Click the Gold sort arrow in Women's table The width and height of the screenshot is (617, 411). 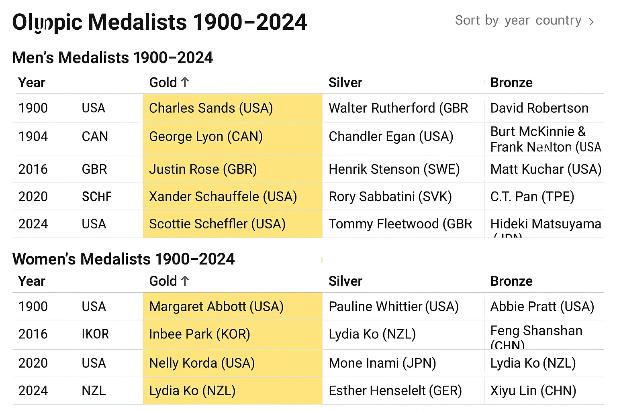(185, 281)
